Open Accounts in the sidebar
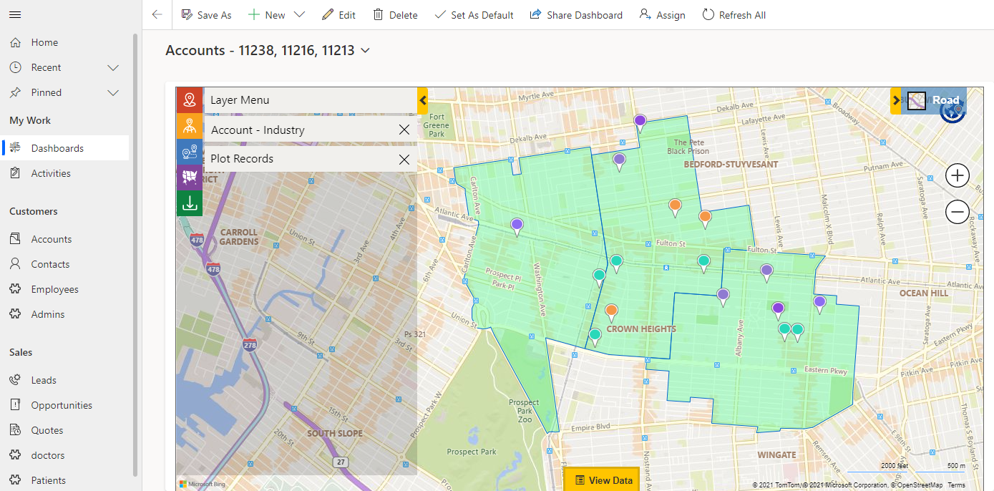The image size is (994, 491). (x=51, y=239)
